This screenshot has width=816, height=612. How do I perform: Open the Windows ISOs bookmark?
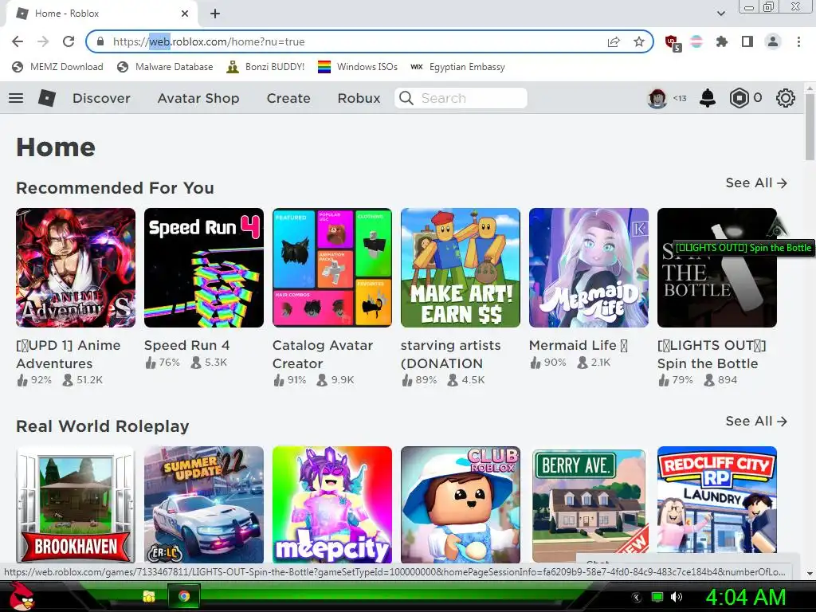tap(358, 67)
